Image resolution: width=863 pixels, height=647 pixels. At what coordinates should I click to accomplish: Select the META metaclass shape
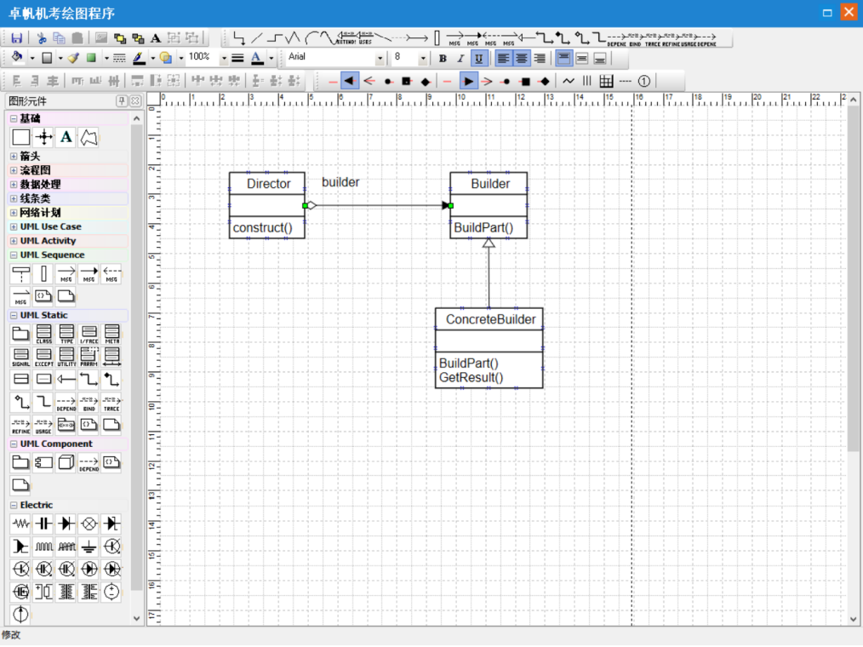coord(111,334)
